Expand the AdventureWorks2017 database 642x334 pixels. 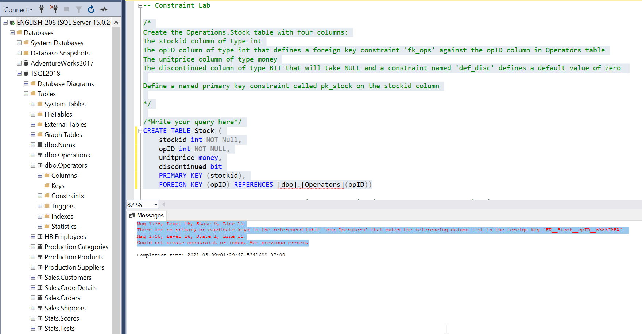(x=19, y=63)
